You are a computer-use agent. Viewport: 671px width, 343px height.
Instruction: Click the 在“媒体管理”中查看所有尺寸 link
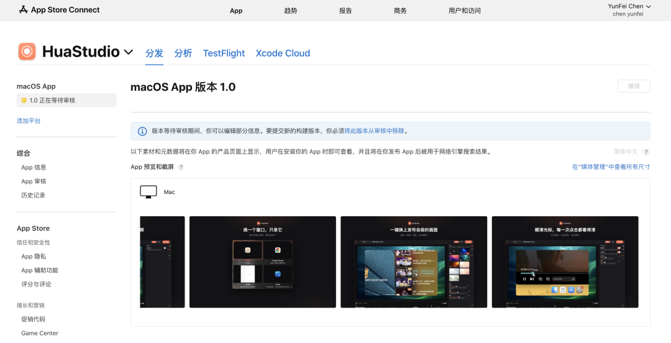click(611, 167)
